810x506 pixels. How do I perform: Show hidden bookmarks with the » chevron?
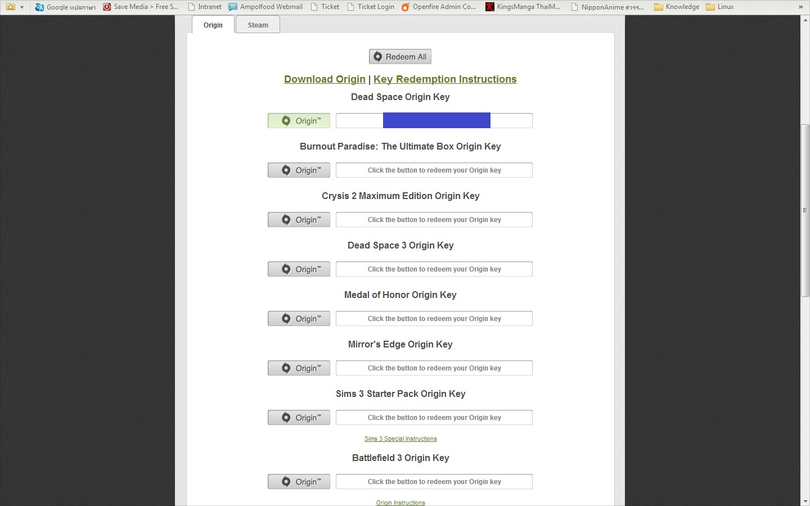[x=800, y=7]
